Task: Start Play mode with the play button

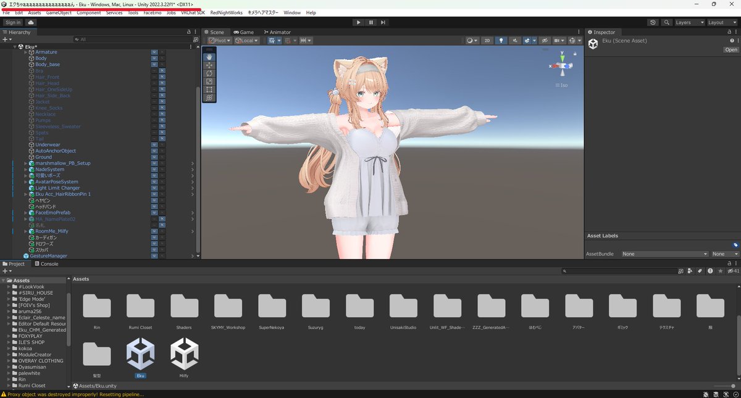Action: coord(358,22)
